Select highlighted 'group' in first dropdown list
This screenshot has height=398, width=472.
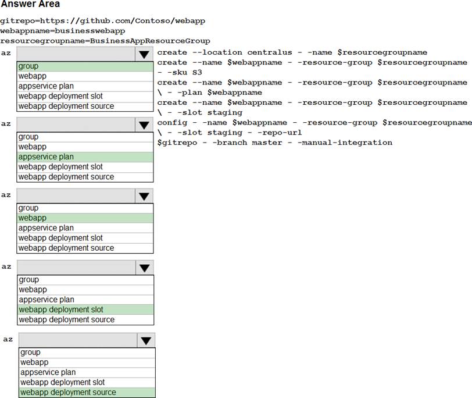pos(85,66)
